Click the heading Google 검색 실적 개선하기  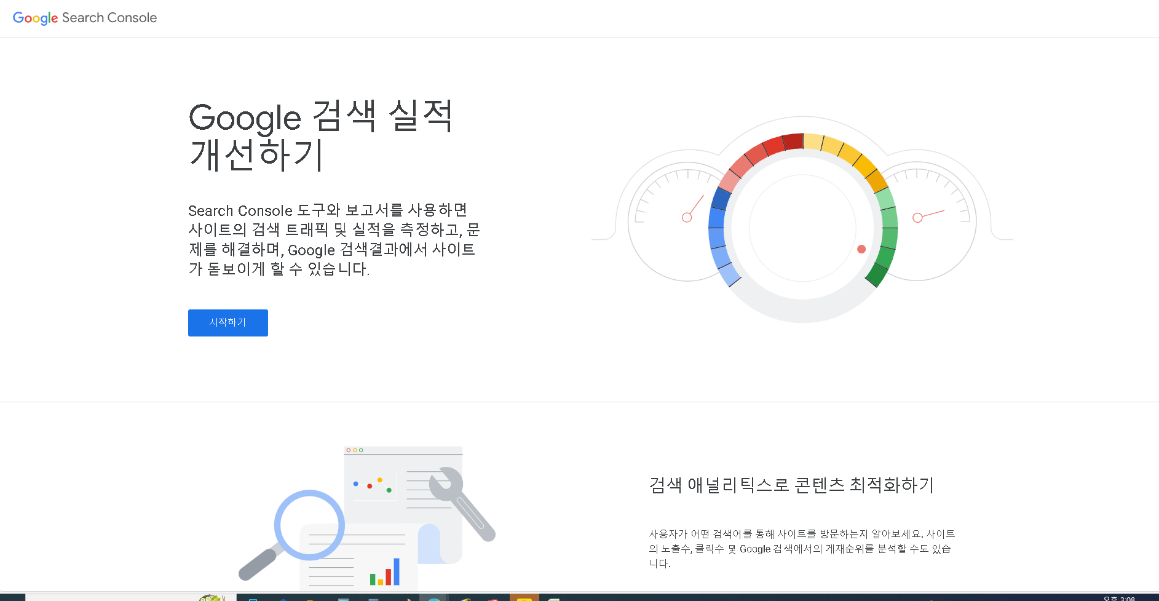pos(321,135)
